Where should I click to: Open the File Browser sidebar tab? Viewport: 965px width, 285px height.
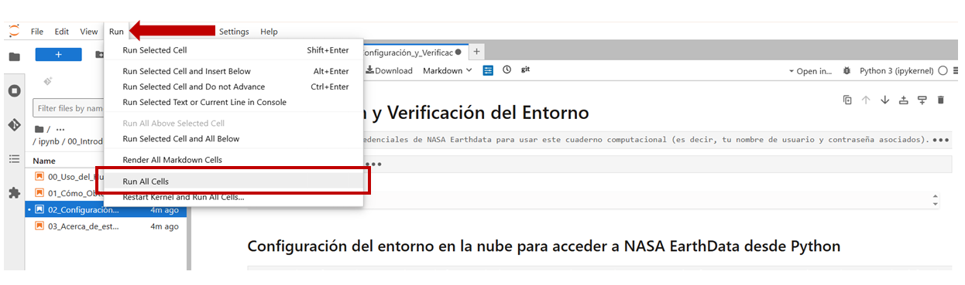pyautogui.click(x=14, y=56)
